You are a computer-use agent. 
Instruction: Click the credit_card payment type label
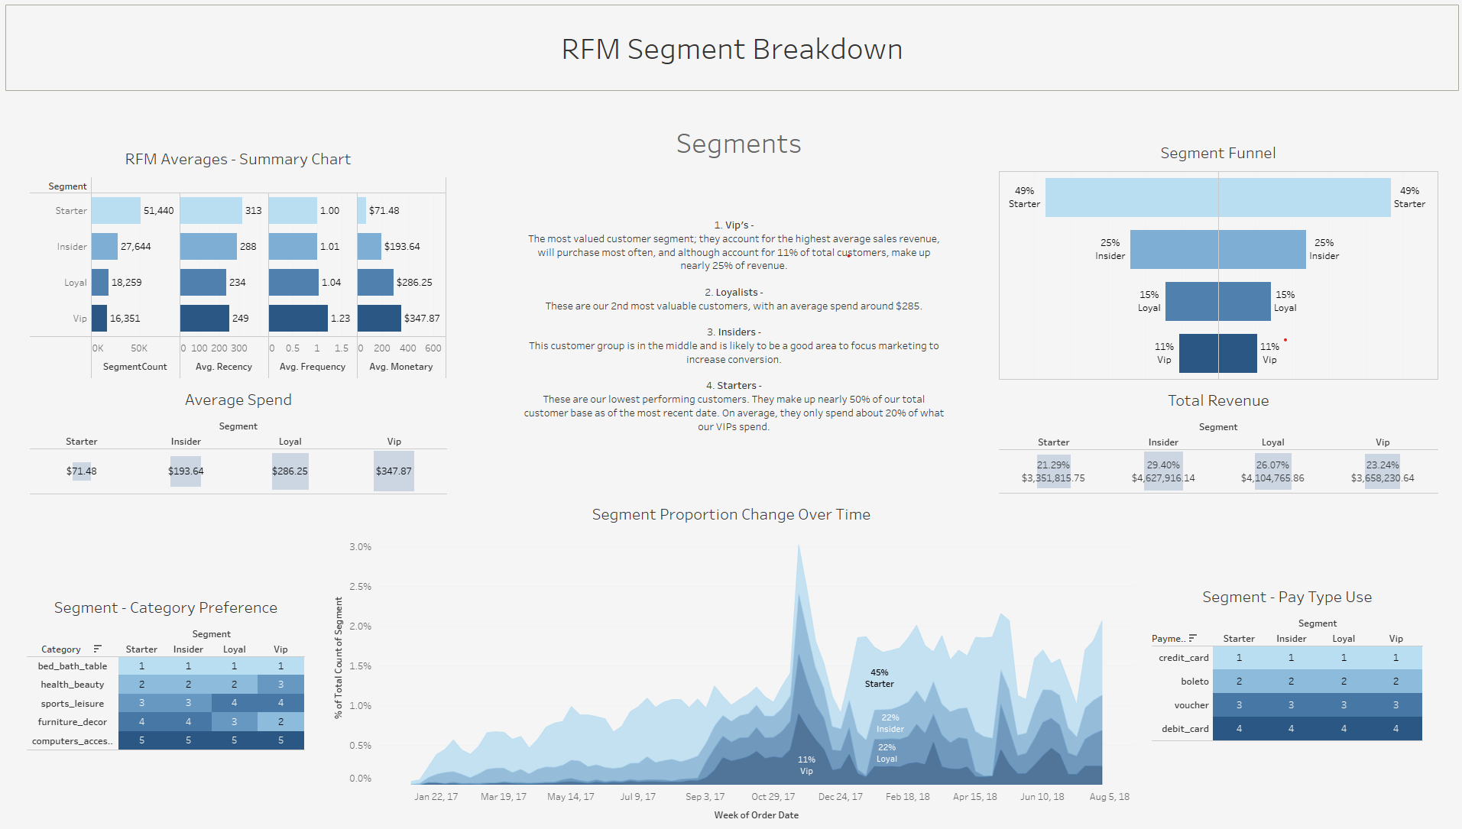click(x=1183, y=657)
